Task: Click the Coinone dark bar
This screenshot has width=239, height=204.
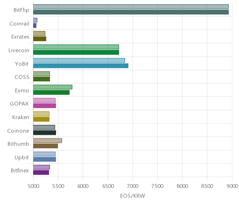Action: tap(44, 133)
